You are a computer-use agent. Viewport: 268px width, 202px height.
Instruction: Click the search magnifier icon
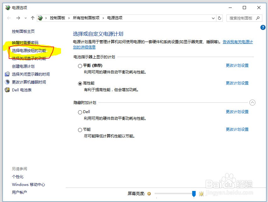click(x=258, y=18)
